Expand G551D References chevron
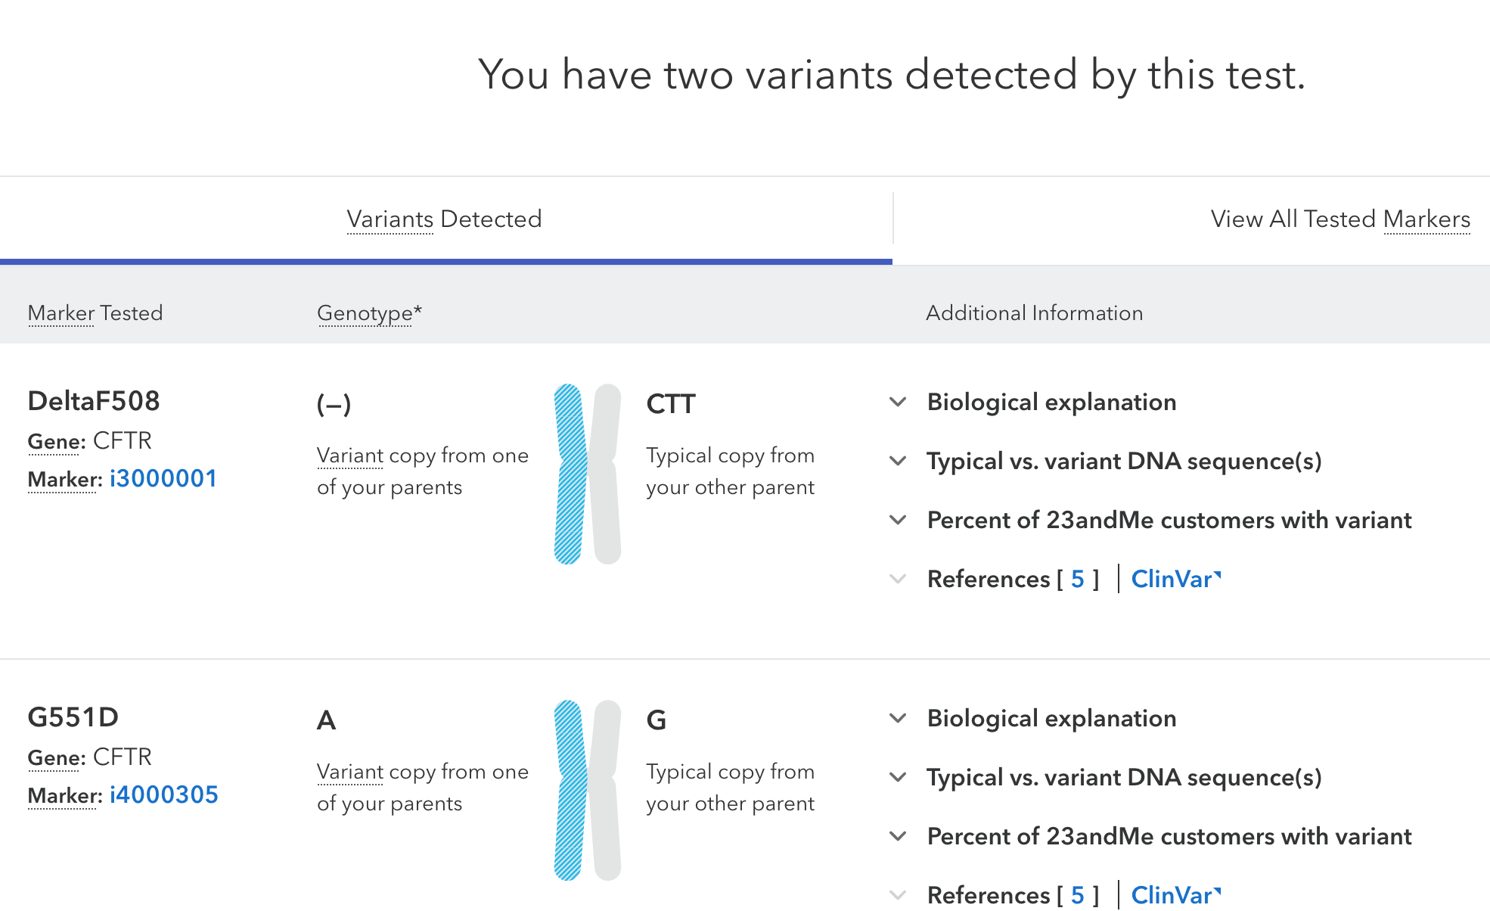 click(x=898, y=895)
